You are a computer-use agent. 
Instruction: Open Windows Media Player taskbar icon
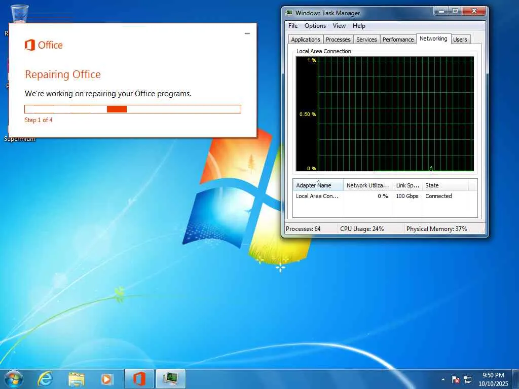[106, 379]
